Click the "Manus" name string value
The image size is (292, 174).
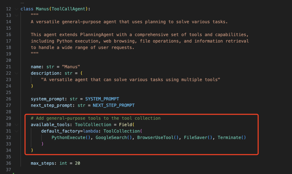(71, 67)
